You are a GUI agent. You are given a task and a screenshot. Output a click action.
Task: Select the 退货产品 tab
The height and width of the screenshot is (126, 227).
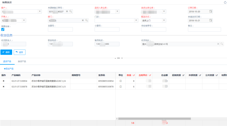7,61
